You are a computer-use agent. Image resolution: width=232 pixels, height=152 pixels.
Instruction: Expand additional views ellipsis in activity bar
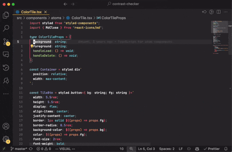click(6, 94)
